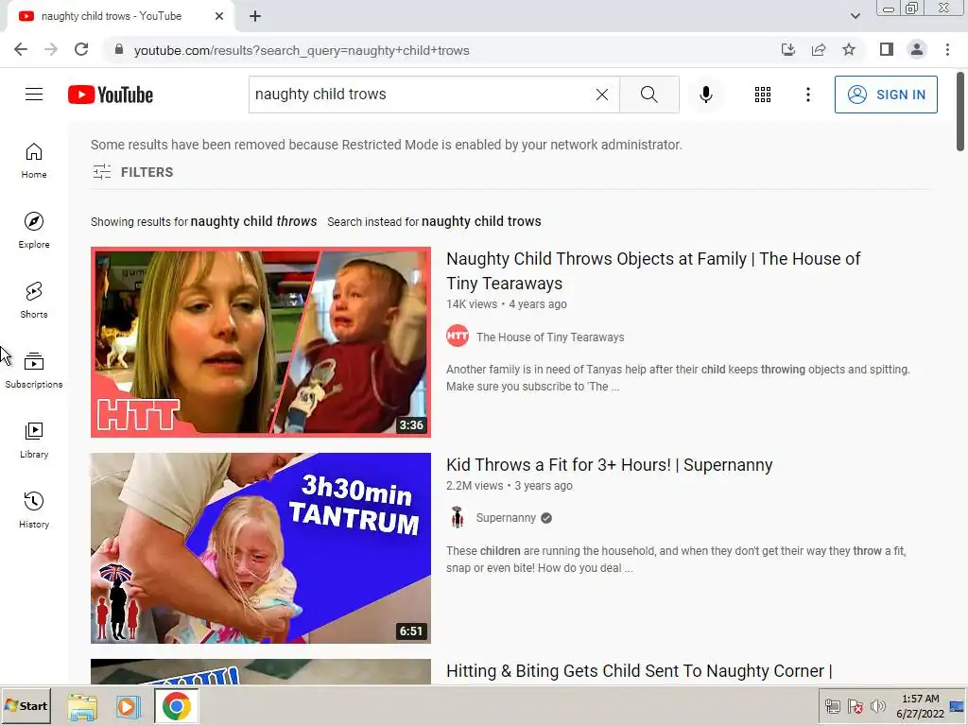Open media player taskbar icon
968x726 pixels.
[x=129, y=706]
